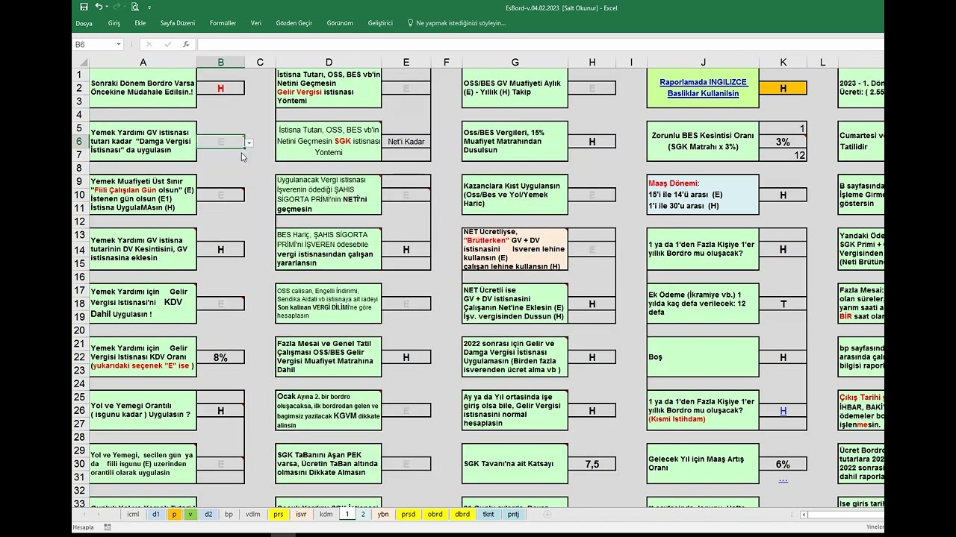Screen dimensions: 956x537
Task: Switch to the dbrd sheet tab
Action: point(462,514)
